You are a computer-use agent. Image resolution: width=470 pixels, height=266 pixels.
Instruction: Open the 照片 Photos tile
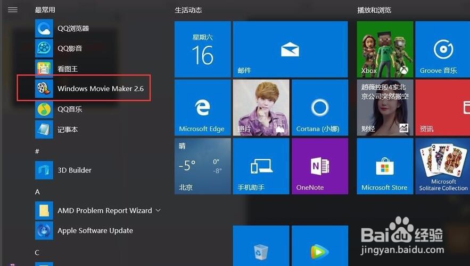261,108
